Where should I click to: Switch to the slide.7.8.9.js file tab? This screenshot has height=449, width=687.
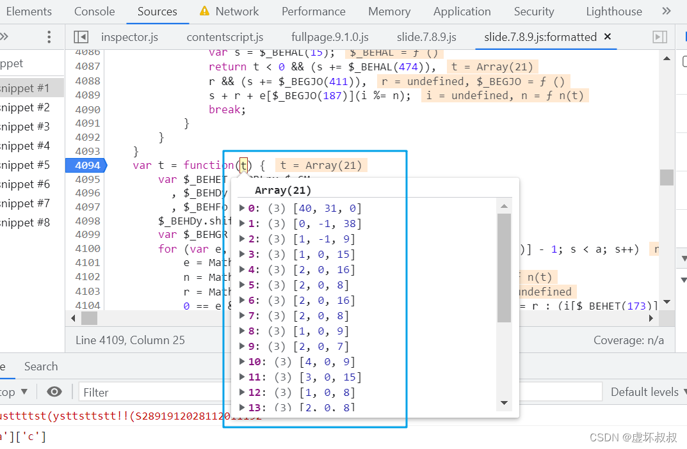click(427, 36)
